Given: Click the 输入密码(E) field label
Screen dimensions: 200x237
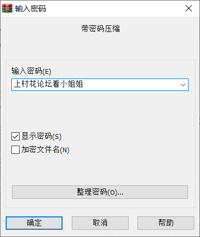Looking at the screenshot, I should [32, 71].
